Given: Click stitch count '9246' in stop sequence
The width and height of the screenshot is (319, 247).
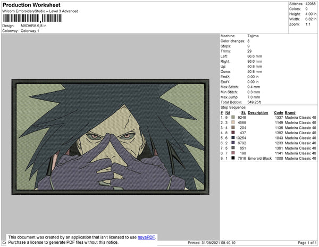Looking at the screenshot, I should pos(242,118).
